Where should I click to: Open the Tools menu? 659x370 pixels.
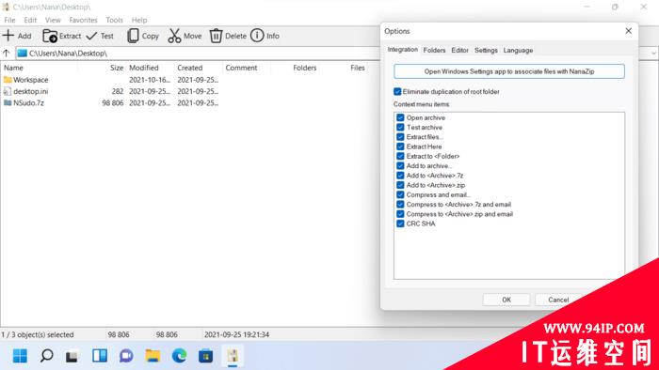114,20
